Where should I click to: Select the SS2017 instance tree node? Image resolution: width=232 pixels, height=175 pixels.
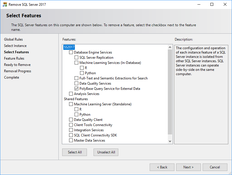point(69,47)
